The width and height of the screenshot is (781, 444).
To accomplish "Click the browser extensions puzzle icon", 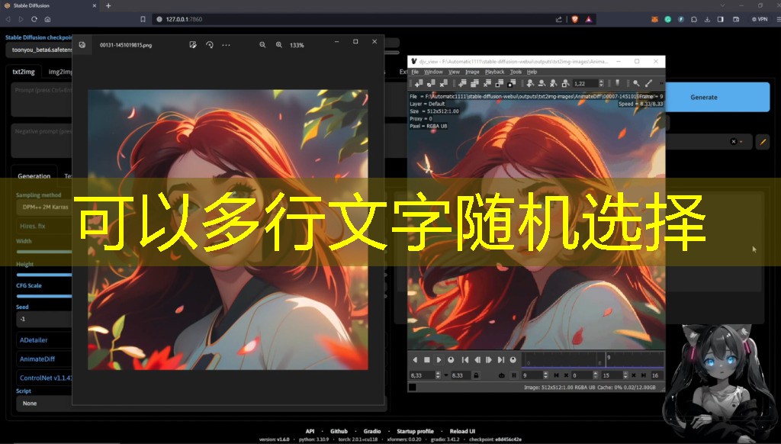I will coord(694,19).
